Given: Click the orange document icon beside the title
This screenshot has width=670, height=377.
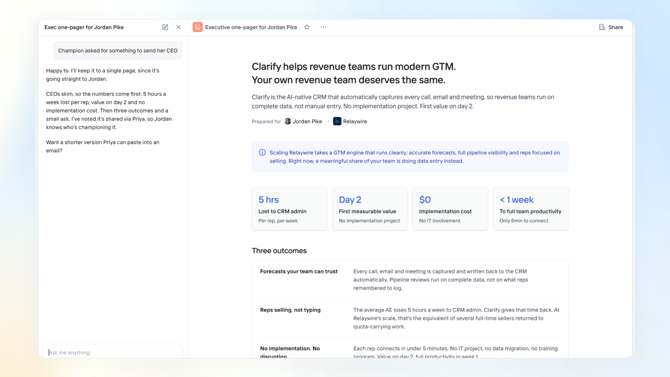Looking at the screenshot, I should coord(198,27).
